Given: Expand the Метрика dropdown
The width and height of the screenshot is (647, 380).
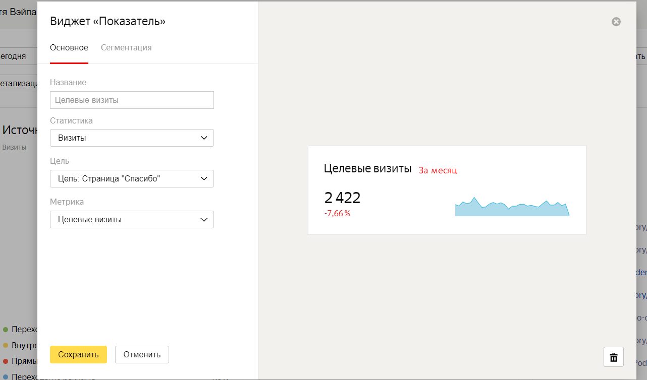Looking at the screenshot, I should coord(132,220).
